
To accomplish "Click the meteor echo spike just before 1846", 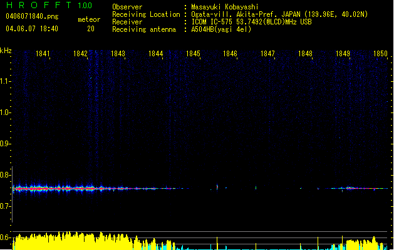I will (217, 187).
